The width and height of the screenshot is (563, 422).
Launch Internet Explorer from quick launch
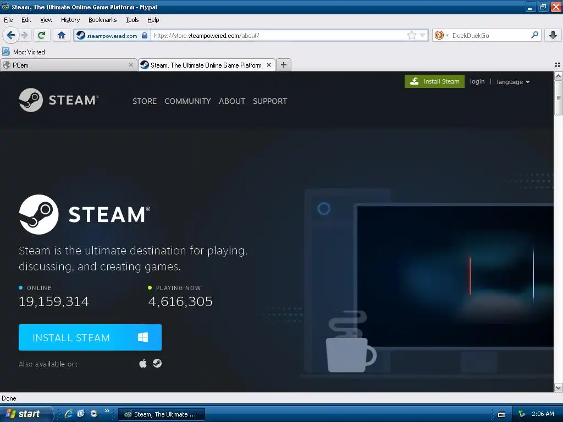coord(69,414)
